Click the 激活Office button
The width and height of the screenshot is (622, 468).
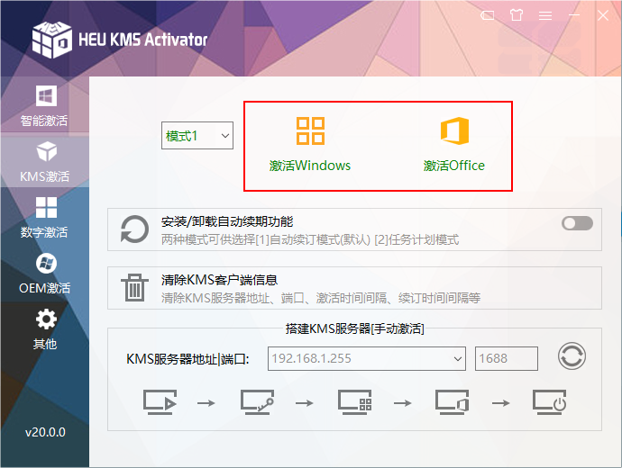pyautogui.click(x=454, y=145)
